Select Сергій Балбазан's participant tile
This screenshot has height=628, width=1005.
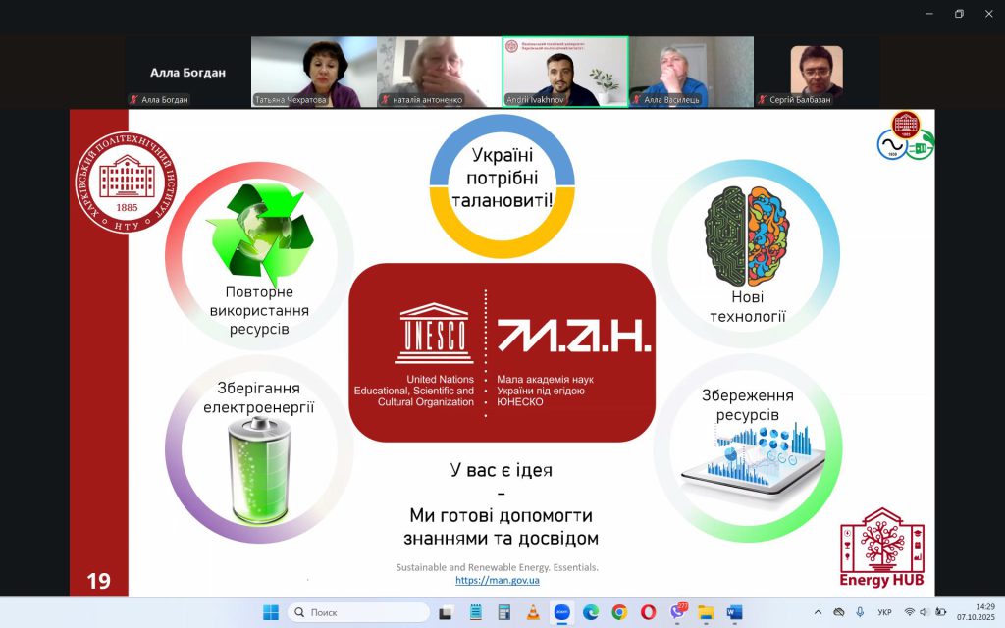tap(817, 72)
